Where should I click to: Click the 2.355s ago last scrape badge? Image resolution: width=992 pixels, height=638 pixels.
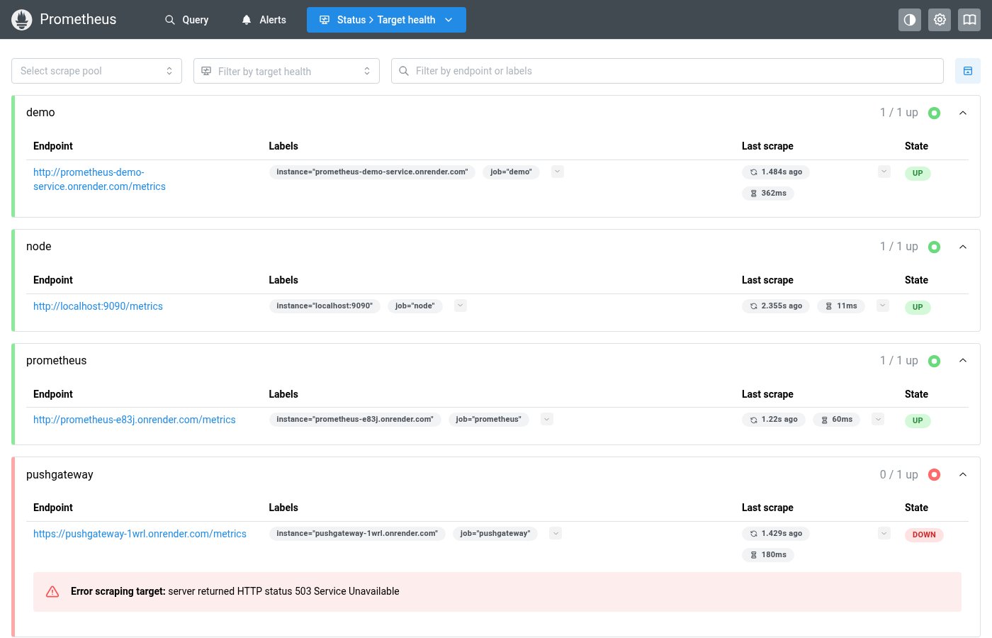(x=776, y=306)
